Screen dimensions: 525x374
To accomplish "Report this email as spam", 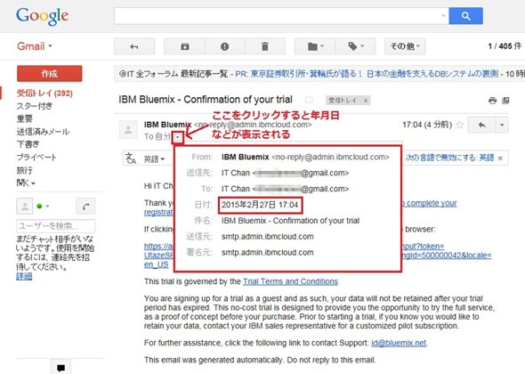I will click(224, 46).
